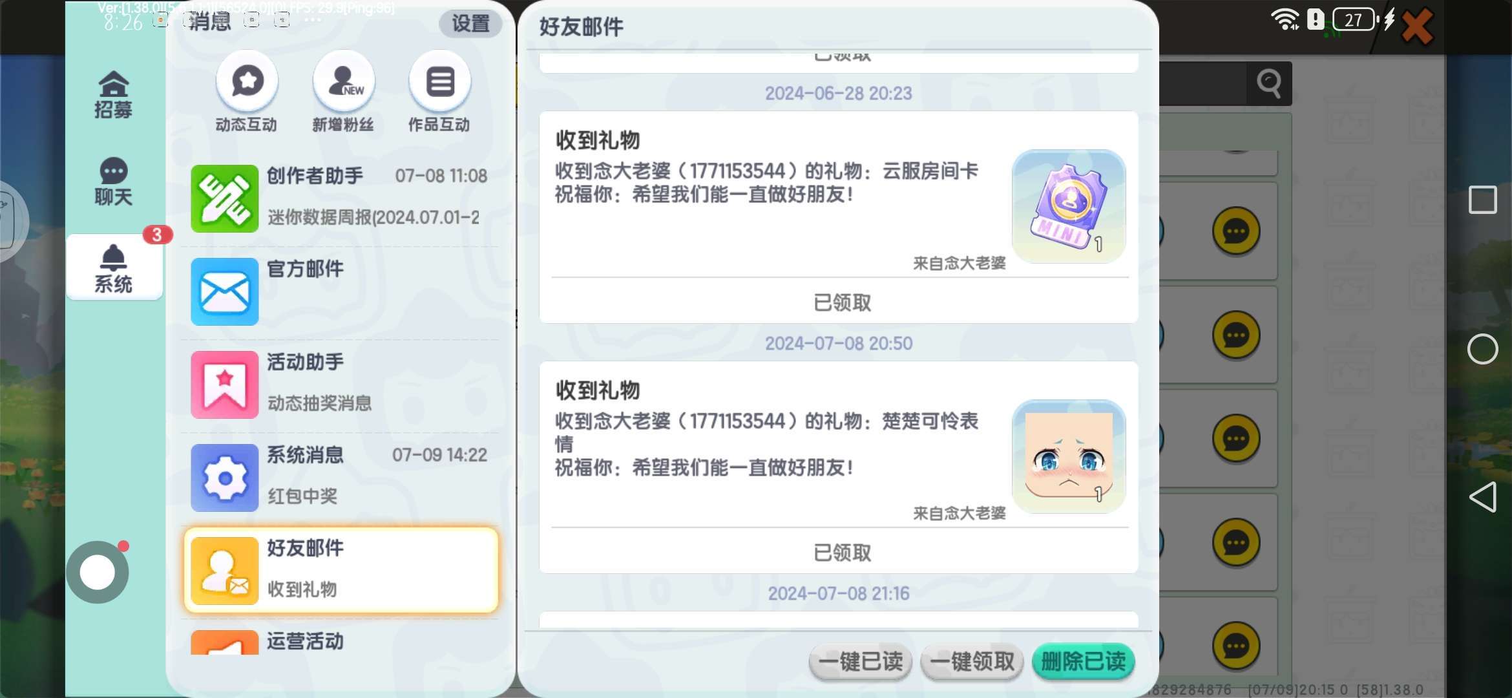Viewport: 1512px width, 698px height.
Task: Open 官方邮件 mail entry
Action: pos(341,291)
